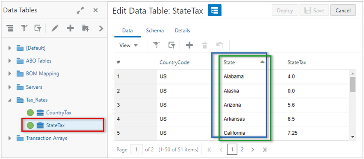Select the Servers folder
The image size is (364, 159).
(x=30, y=87)
